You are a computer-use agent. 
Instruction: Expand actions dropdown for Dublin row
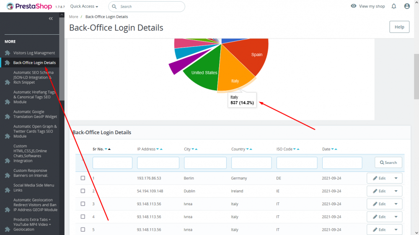[x=396, y=191]
